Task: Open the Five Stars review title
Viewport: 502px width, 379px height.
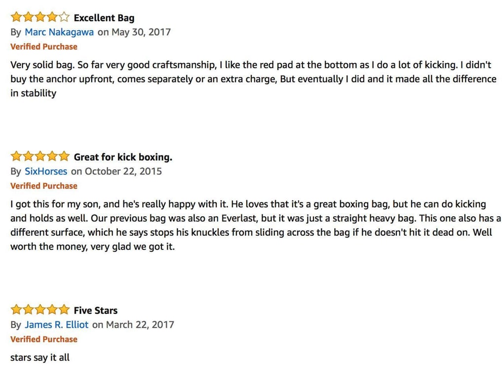Action: tap(95, 310)
